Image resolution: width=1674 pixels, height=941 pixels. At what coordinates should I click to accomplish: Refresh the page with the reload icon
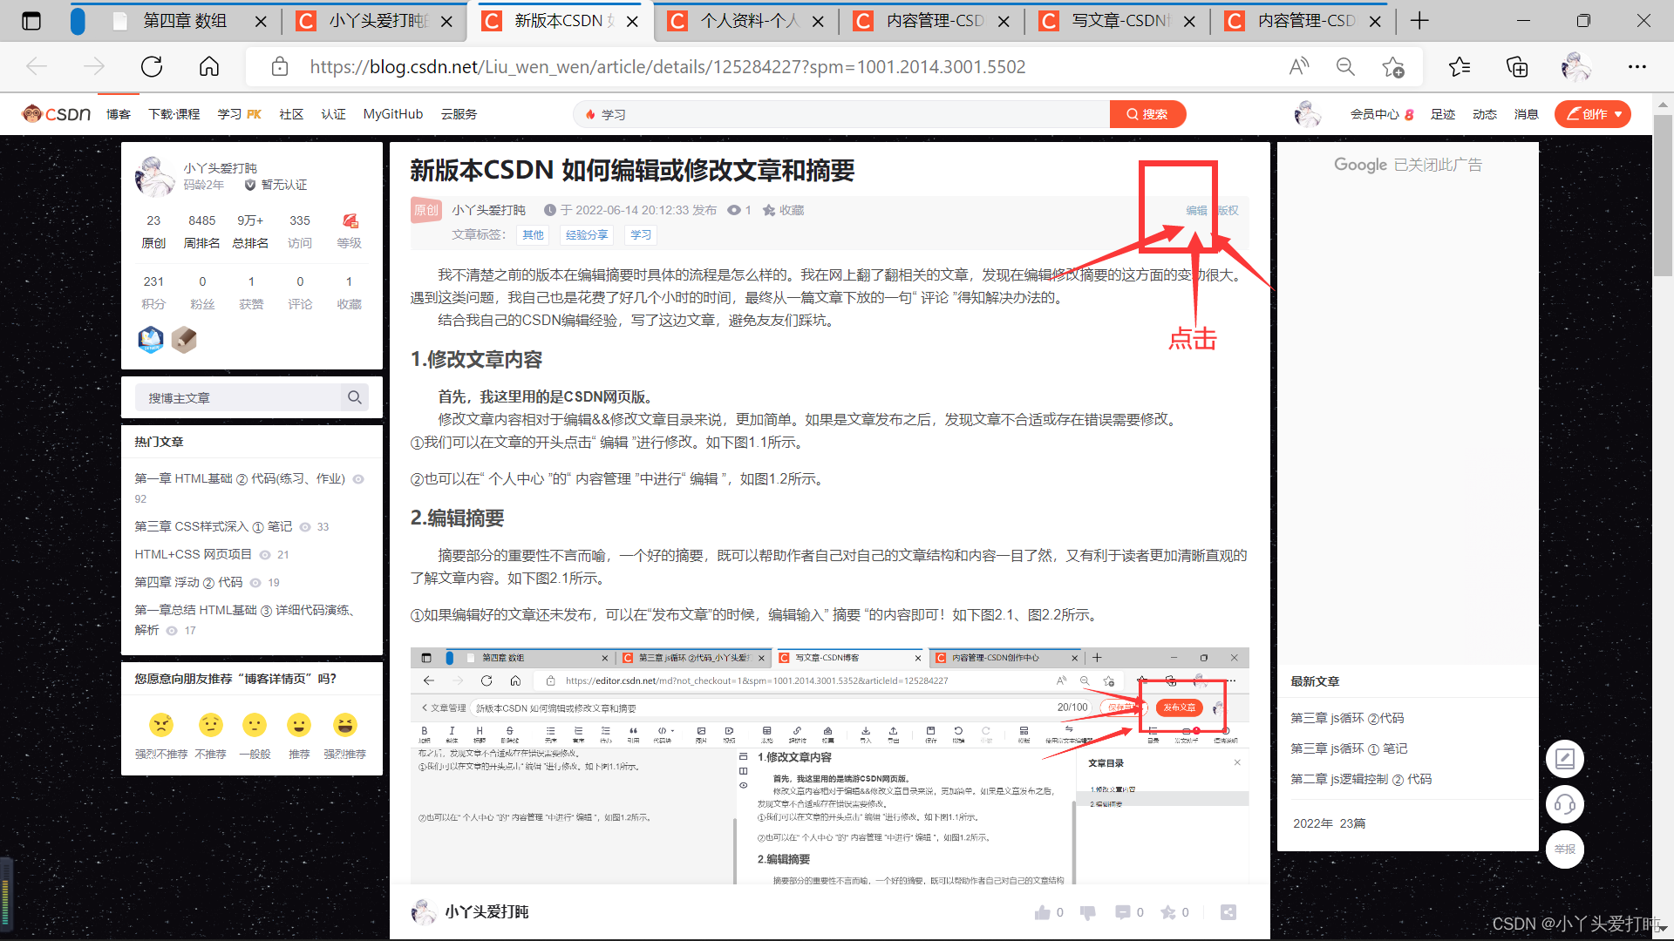[x=152, y=67]
